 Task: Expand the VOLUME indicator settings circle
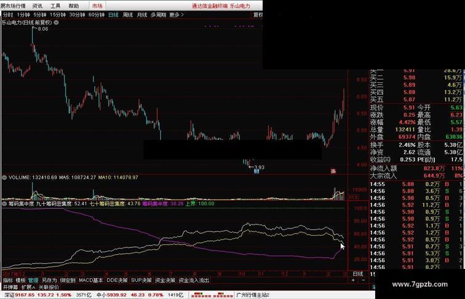[4, 177]
